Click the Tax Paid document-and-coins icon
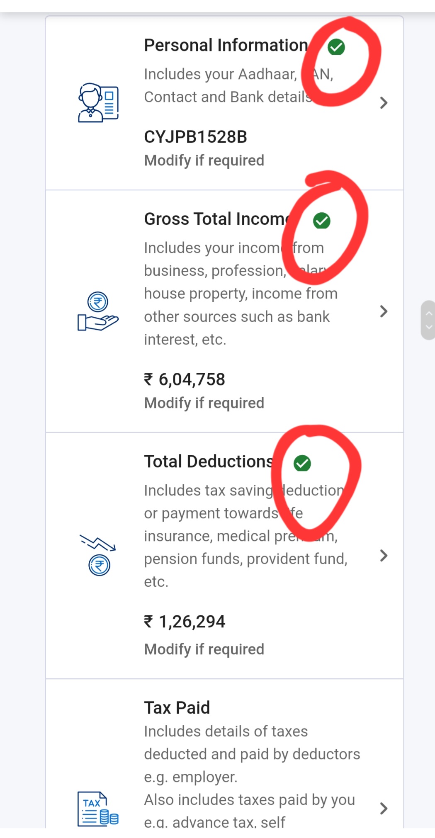 pyautogui.click(x=98, y=808)
